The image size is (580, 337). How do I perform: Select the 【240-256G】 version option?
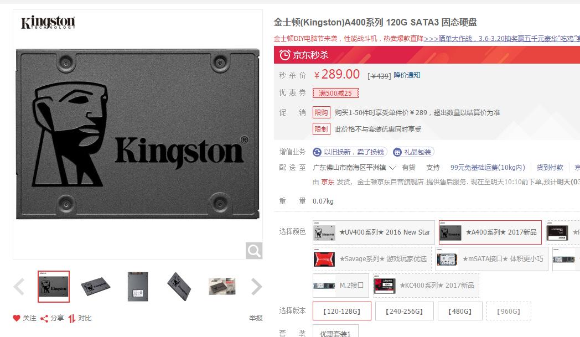(405, 311)
